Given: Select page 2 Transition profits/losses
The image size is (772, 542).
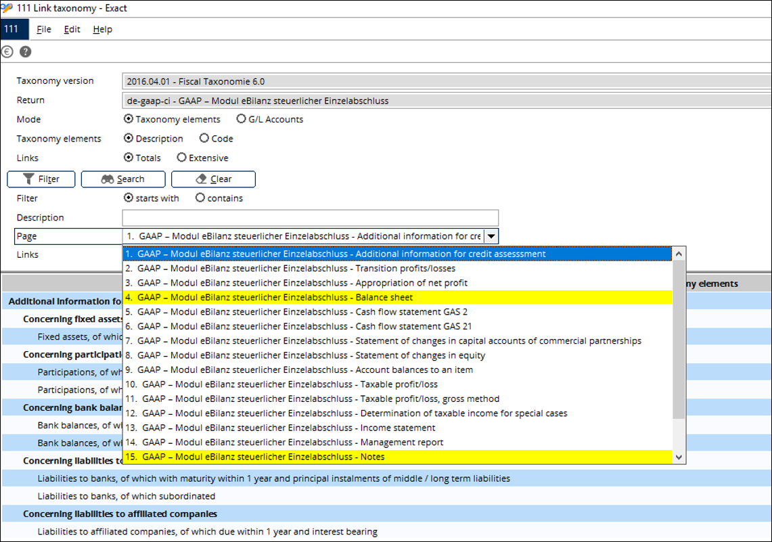Looking at the screenshot, I should [397, 268].
